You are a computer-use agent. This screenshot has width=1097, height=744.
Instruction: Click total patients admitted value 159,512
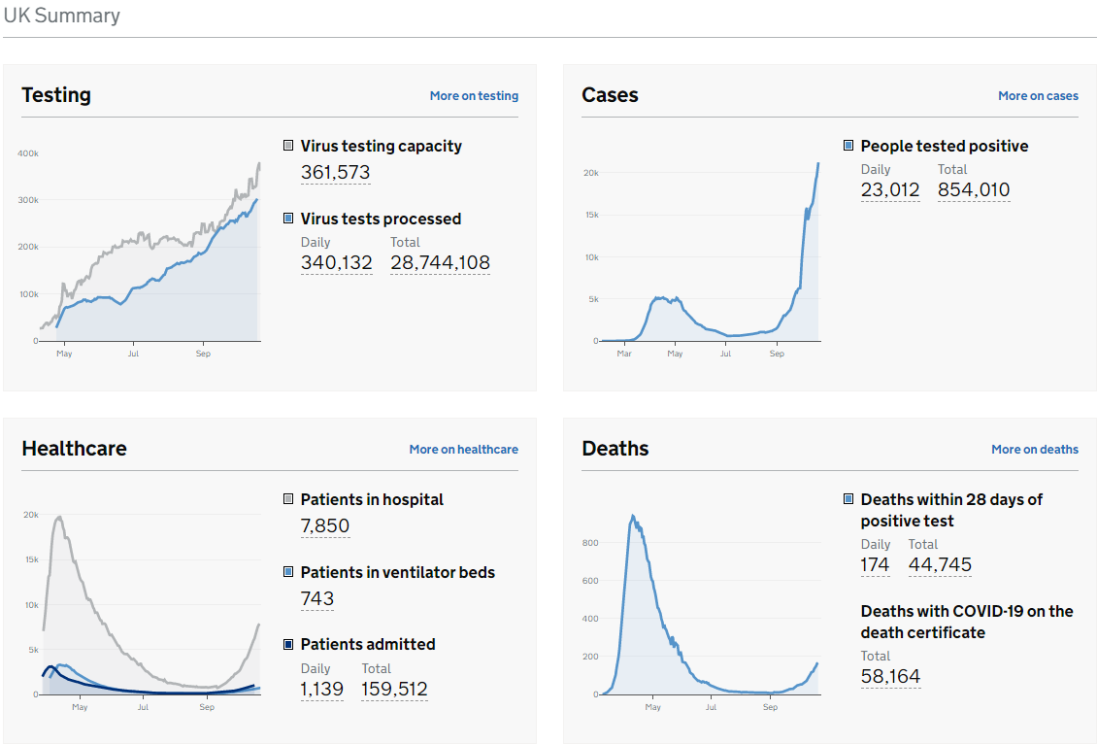pos(394,690)
